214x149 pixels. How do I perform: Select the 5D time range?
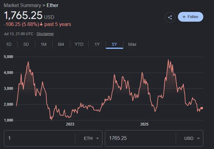pyautogui.click(x=26, y=44)
